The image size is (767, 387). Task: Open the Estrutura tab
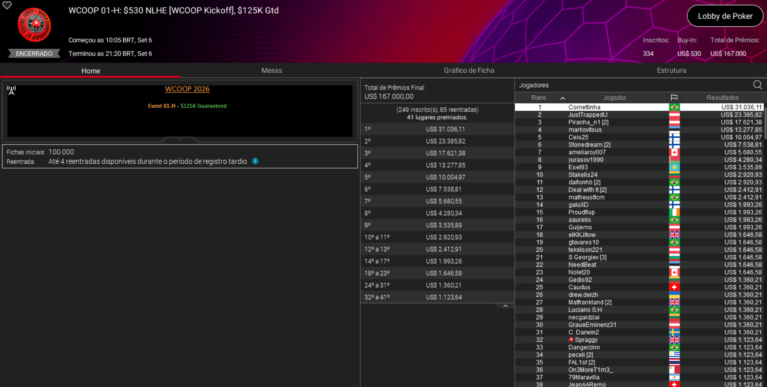[671, 70]
